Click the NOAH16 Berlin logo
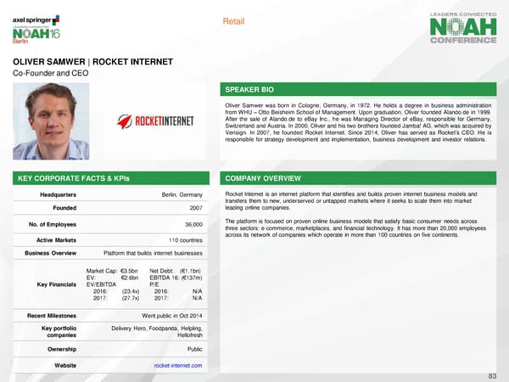This screenshot has height=382, width=509. tap(34, 36)
